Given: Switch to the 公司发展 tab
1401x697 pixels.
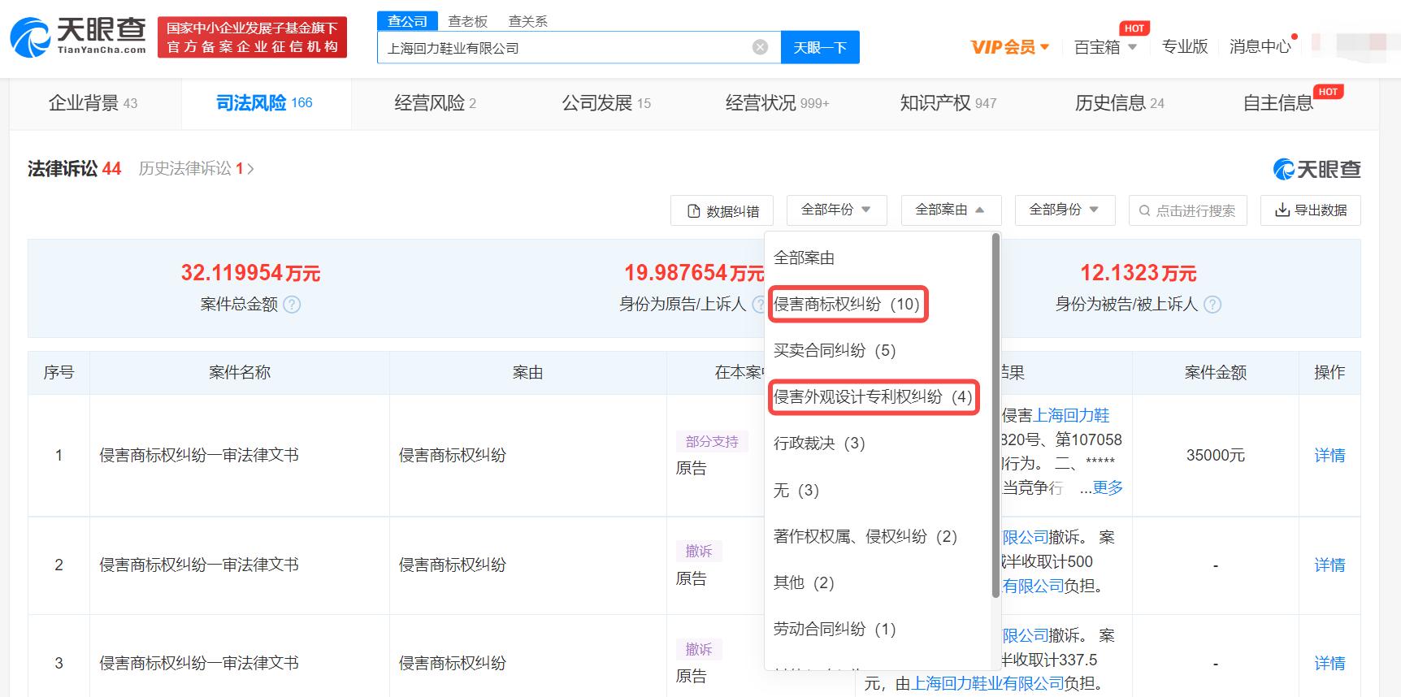Looking at the screenshot, I should (x=606, y=103).
